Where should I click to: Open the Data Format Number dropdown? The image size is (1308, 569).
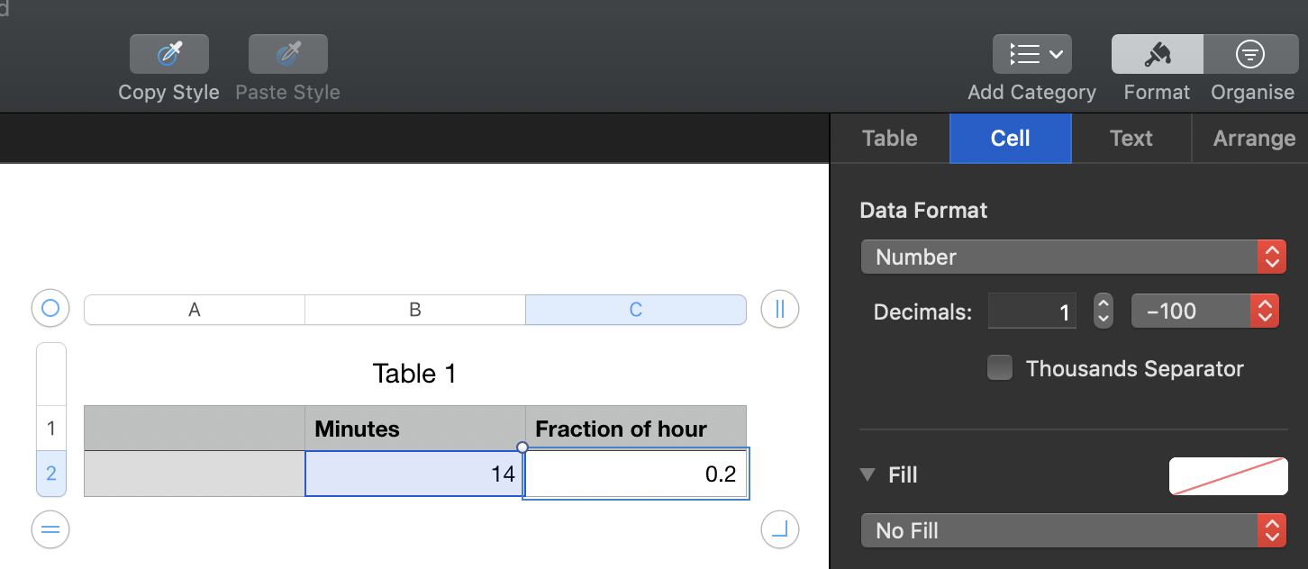point(1069,257)
